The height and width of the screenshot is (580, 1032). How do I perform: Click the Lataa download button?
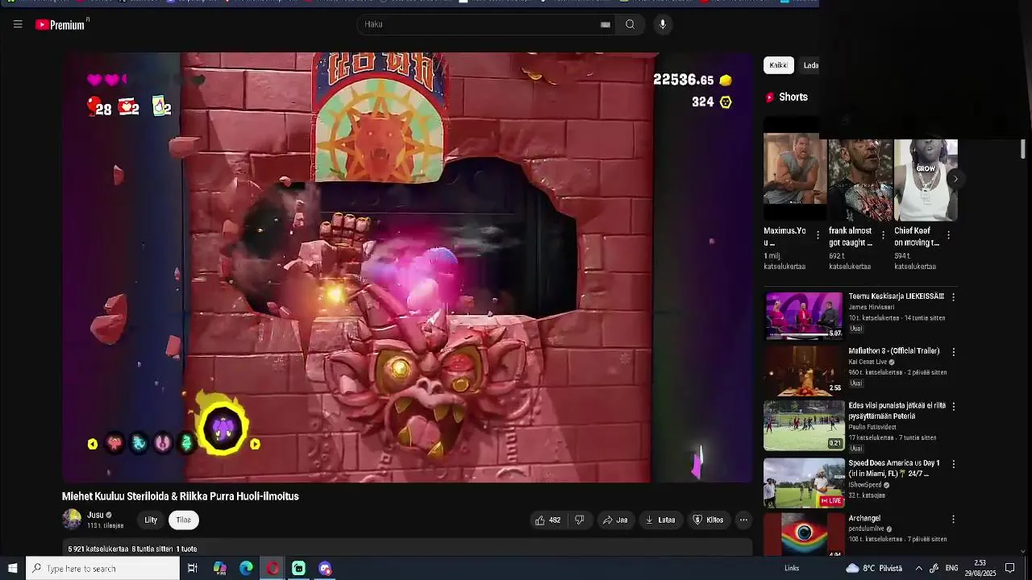point(660,520)
